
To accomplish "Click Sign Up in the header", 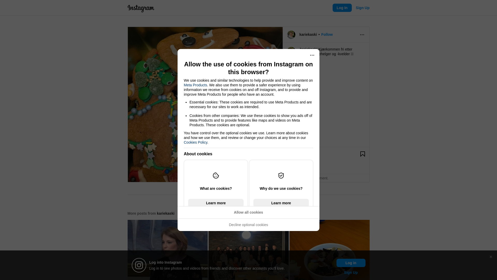I will (x=363, y=8).
